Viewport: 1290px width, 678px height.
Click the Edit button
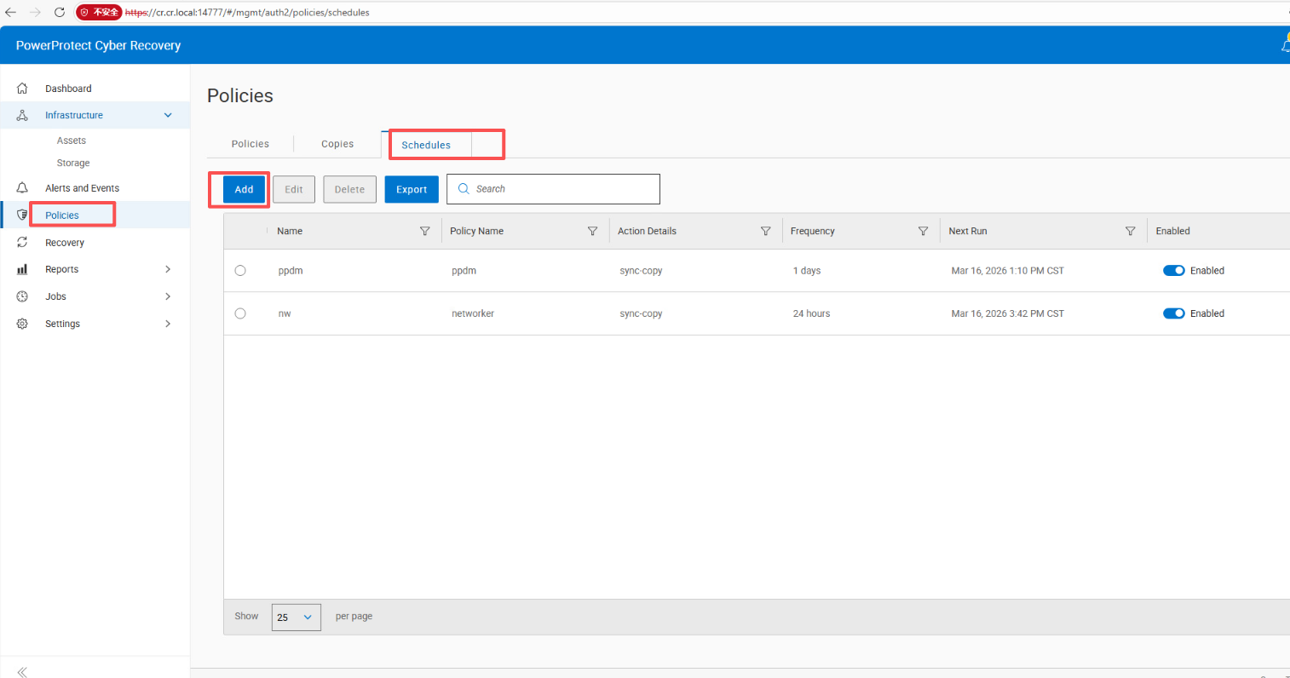(x=294, y=189)
